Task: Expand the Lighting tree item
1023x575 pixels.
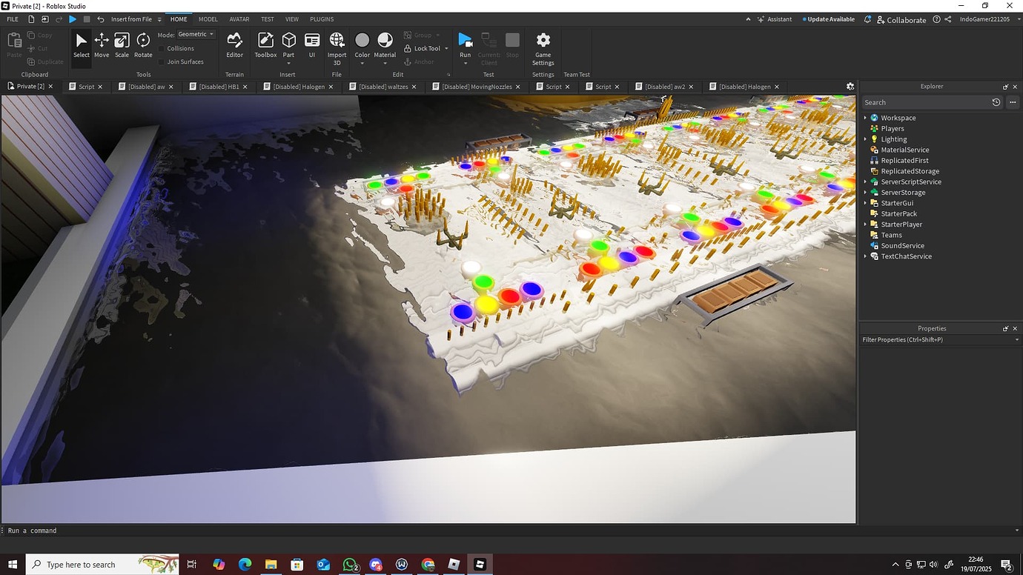Action: coord(865,139)
